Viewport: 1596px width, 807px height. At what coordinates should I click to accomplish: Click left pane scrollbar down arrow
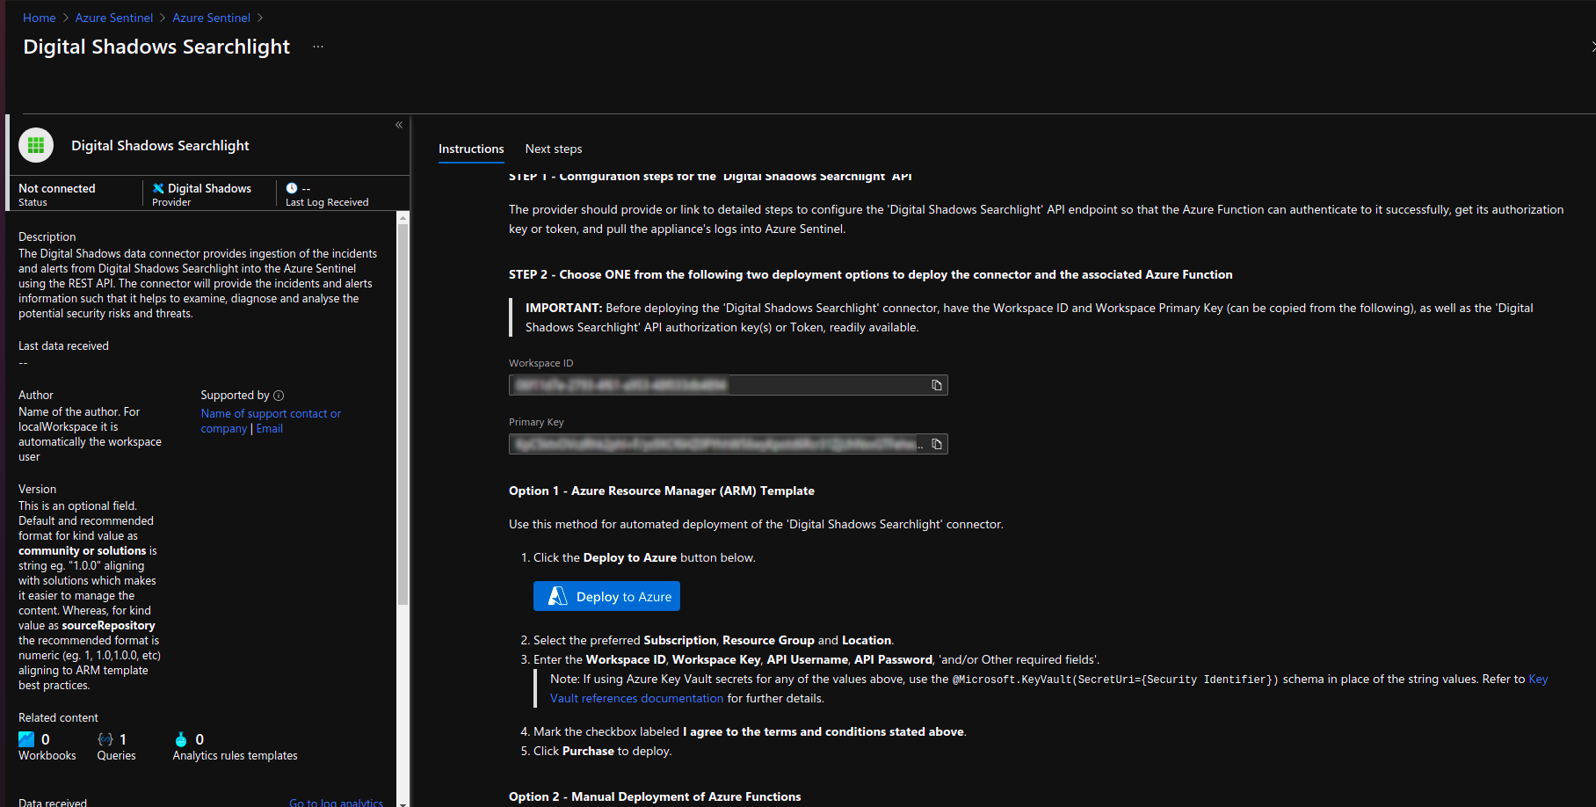tap(403, 803)
